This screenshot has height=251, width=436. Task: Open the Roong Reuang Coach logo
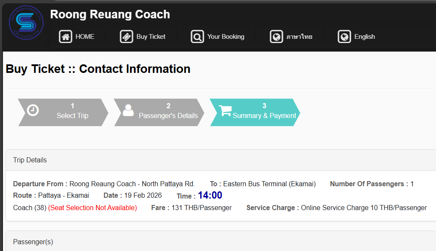click(x=26, y=22)
